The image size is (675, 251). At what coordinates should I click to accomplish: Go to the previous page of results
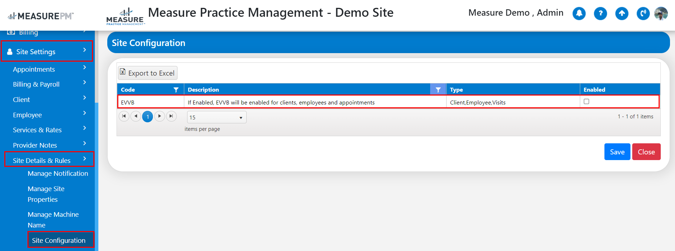(136, 116)
